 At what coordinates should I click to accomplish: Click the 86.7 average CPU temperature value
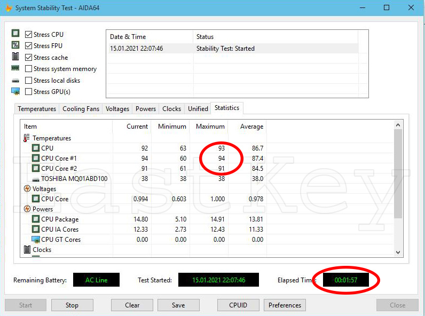(257, 148)
